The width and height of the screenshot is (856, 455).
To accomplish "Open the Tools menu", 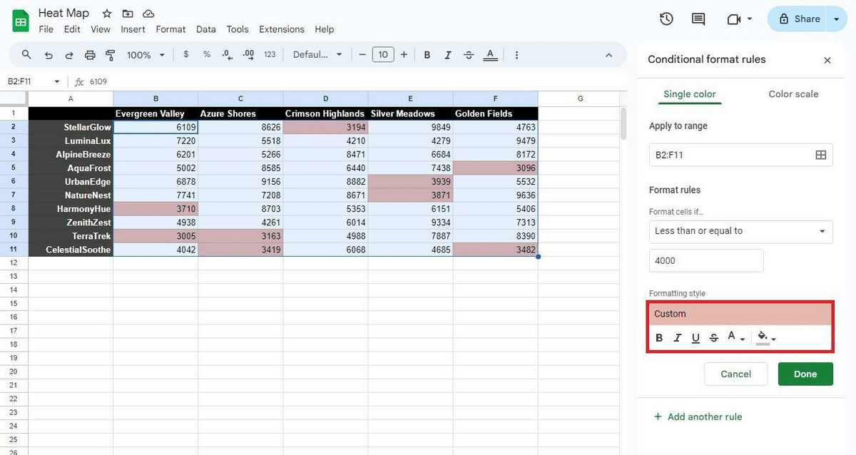I will 238,29.
